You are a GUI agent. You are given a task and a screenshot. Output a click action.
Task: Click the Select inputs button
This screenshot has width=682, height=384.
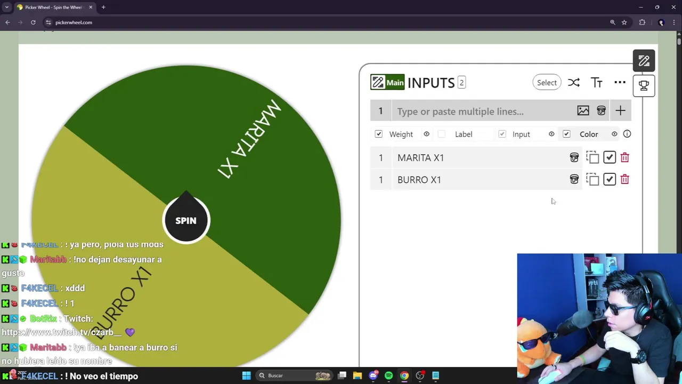(x=547, y=83)
